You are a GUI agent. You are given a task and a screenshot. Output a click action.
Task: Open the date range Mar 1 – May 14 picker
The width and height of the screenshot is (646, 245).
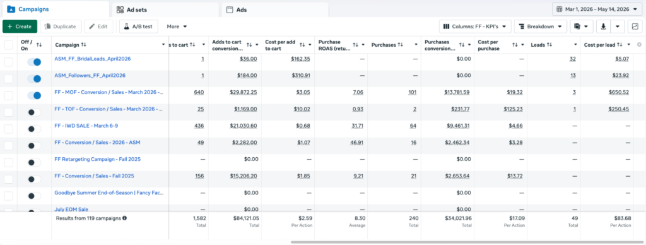(597, 9)
